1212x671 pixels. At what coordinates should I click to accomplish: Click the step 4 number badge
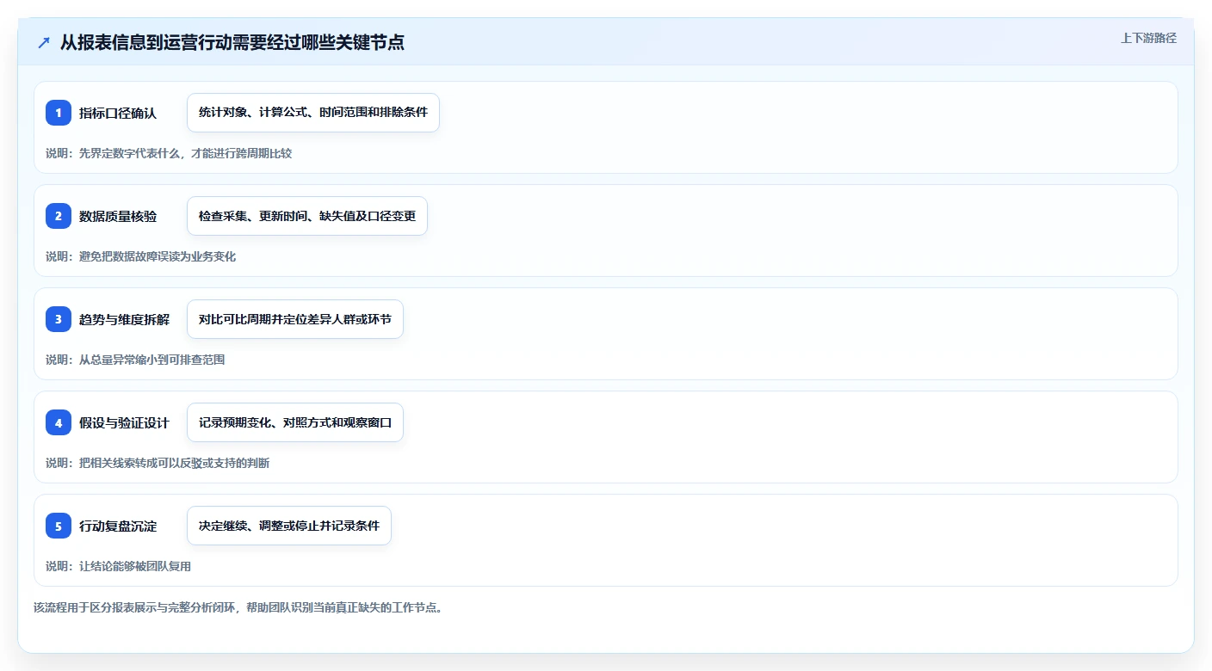[x=59, y=422]
